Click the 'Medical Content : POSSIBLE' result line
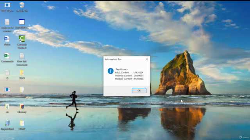Viewport: 250px width, 140px height. [129, 79]
